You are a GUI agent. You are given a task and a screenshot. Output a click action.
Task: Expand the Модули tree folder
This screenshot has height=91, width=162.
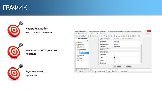[76, 43]
